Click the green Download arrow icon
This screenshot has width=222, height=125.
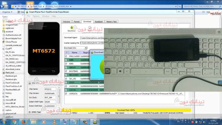[x=72, y=28]
